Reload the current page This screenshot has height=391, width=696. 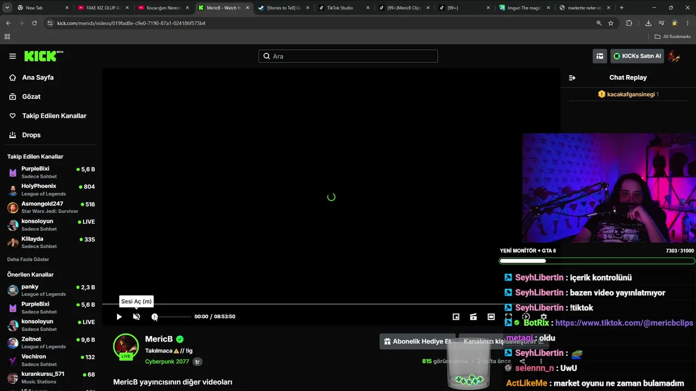pos(34,23)
